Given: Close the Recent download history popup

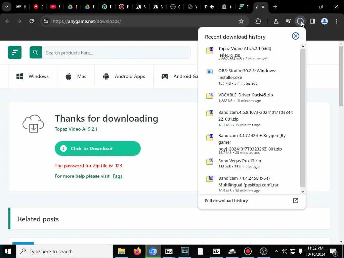Looking at the screenshot, I should coord(296,36).
